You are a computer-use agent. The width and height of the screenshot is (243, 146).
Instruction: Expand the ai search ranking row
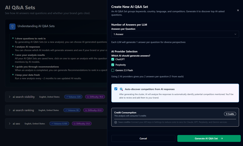coord(10,110)
